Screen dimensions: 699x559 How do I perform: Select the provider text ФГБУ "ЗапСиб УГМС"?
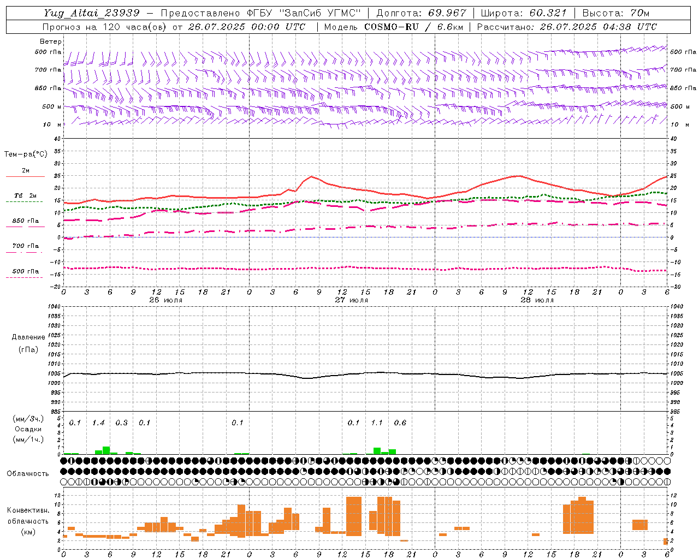coord(305,13)
